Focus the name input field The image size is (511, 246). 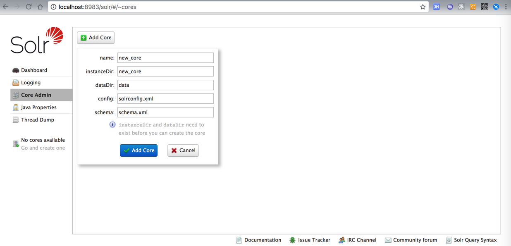tap(165, 58)
